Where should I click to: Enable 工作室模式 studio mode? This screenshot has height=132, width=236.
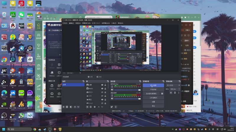pyautogui.click(x=153, y=98)
